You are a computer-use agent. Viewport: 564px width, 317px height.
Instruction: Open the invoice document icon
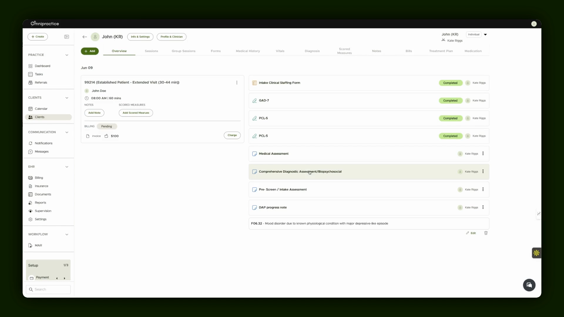(88, 136)
